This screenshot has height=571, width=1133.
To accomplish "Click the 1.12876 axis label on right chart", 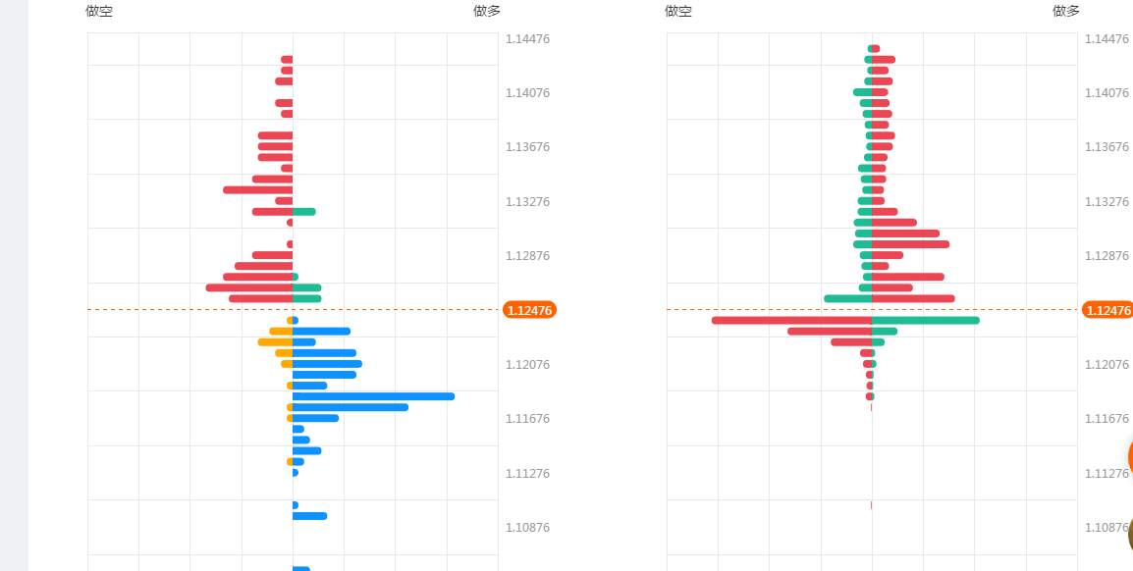I will coord(1107,255).
